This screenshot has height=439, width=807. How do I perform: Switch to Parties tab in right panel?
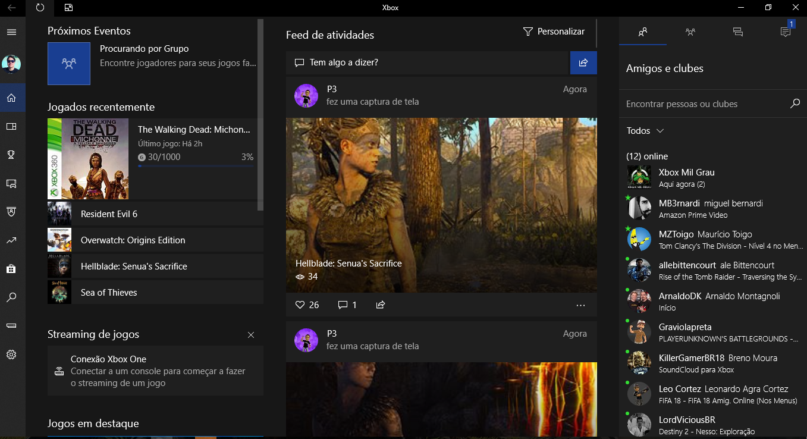690,32
